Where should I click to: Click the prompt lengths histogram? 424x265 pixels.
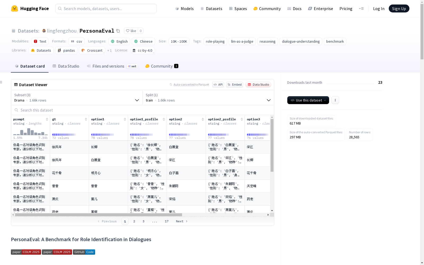pos(30,132)
